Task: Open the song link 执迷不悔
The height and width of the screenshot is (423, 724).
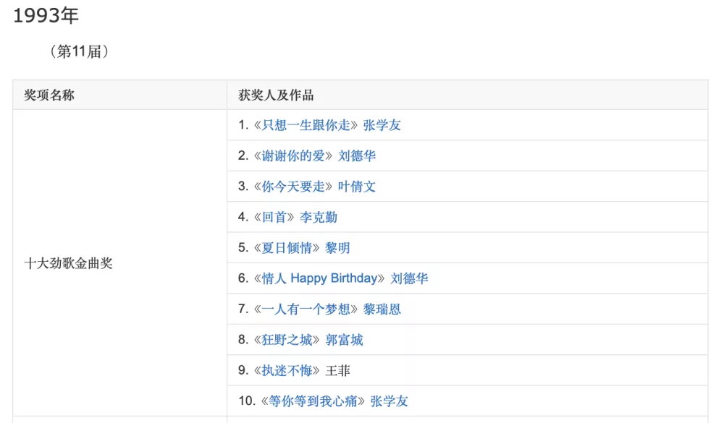Action: [287, 370]
